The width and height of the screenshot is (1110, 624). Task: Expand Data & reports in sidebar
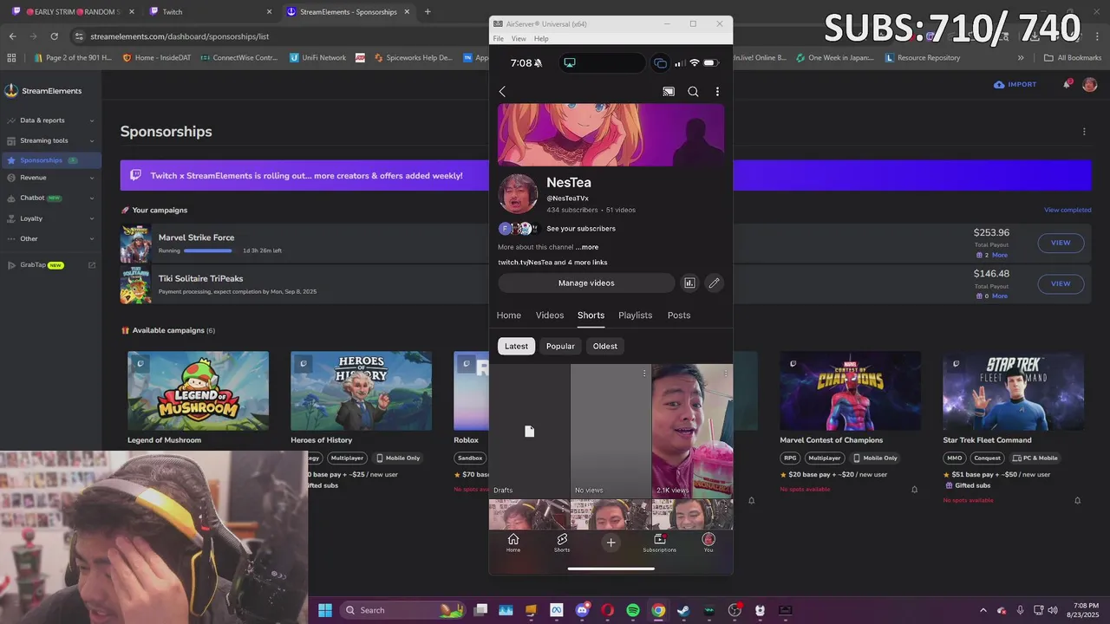[x=50, y=120]
